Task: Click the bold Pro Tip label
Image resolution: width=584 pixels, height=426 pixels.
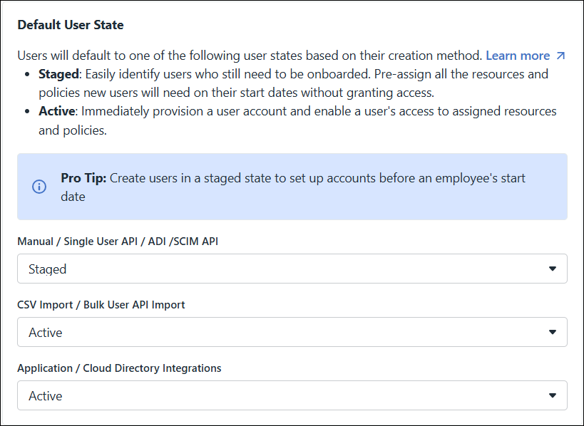Action: tap(83, 177)
